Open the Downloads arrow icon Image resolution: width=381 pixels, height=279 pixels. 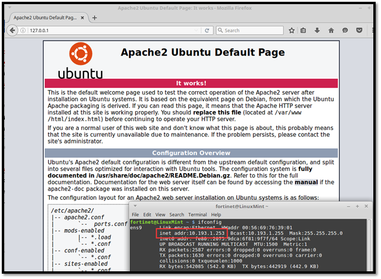(x=317, y=30)
